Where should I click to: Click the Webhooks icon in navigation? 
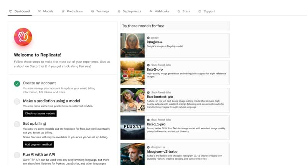151,12
